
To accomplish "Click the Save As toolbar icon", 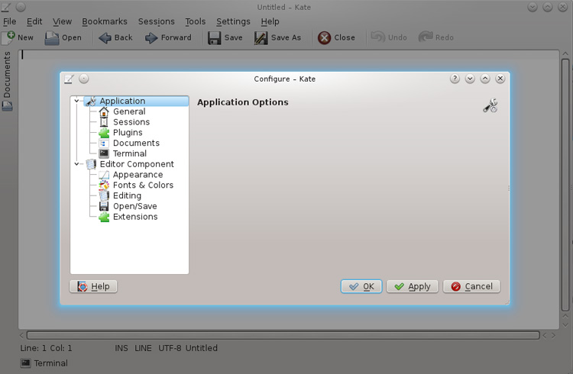I will click(261, 37).
